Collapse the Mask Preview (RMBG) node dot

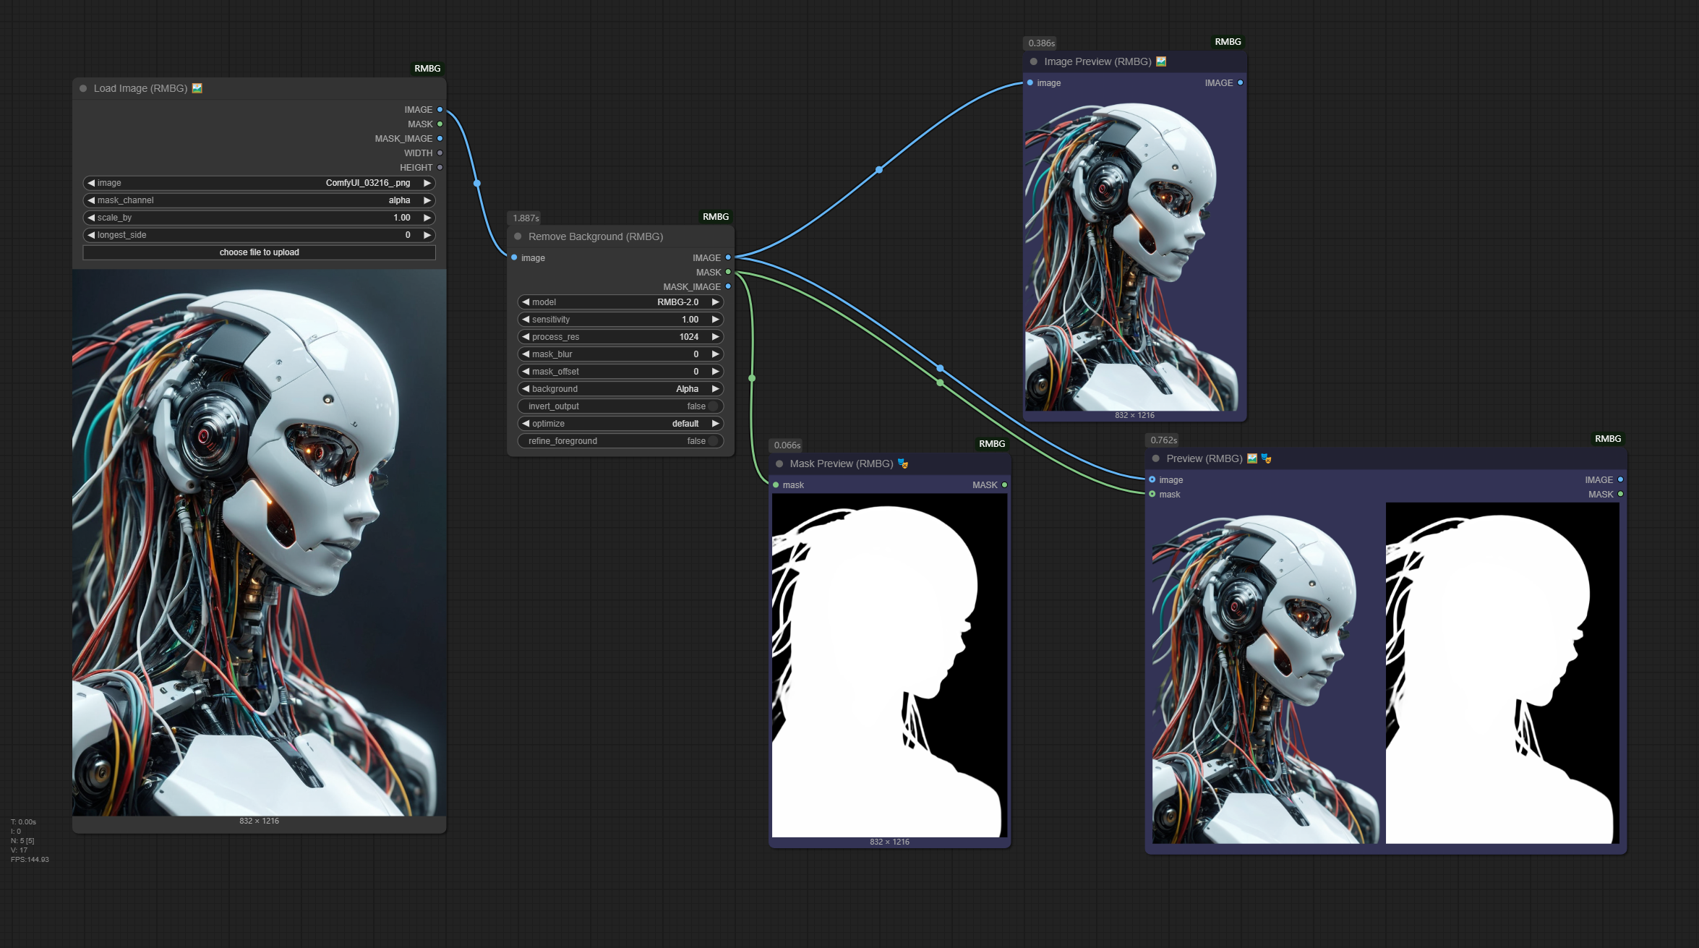click(x=779, y=464)
